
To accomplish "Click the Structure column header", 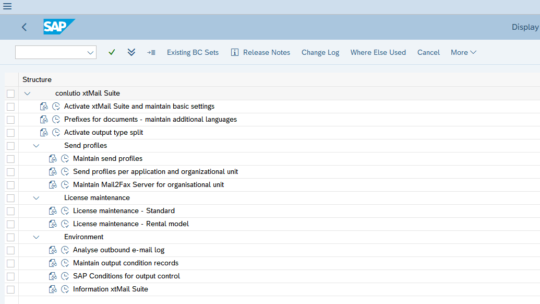I will 37,79.
